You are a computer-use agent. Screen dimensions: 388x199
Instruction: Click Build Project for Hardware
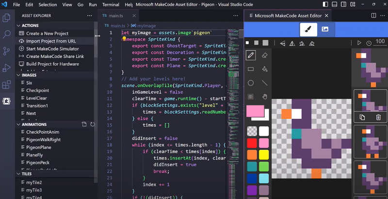52,64
